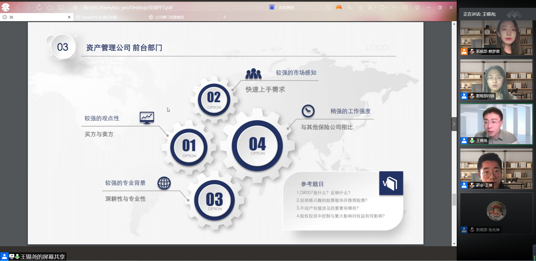Open the downloads arrow icon
The height and width of the screenshot is (261, 536).
pos(360,8)
